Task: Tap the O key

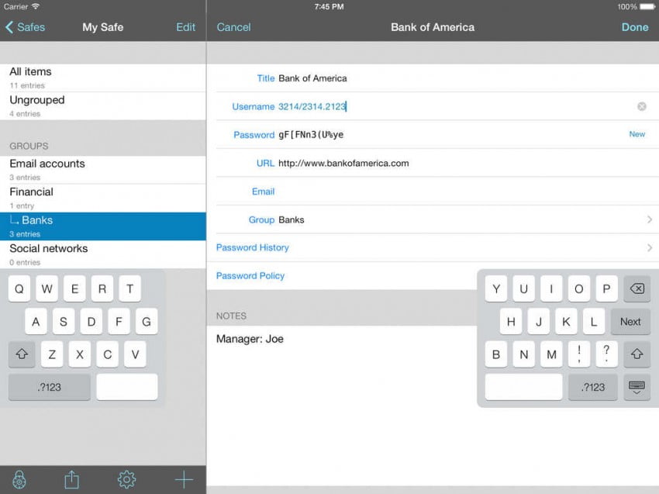Action: [578, 288]
